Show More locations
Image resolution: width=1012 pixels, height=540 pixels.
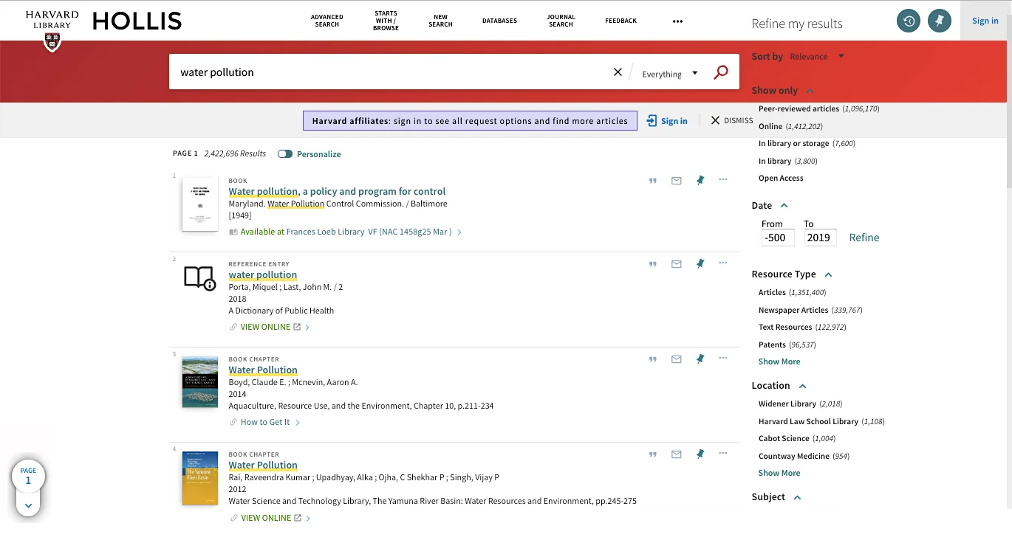(x=779, y=473)
